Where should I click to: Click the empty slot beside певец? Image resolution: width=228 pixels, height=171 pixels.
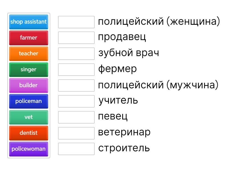76,117
